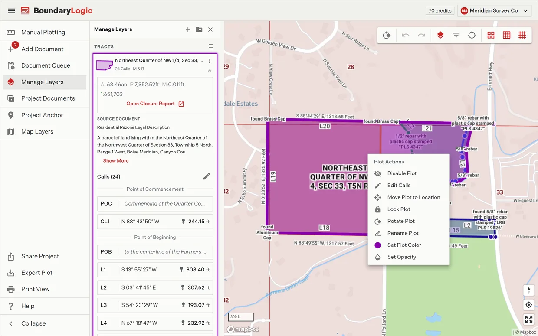The width and height of the screenshot is (538, 336).
Task: Undo last map action
Action: [x=406, y=36]
